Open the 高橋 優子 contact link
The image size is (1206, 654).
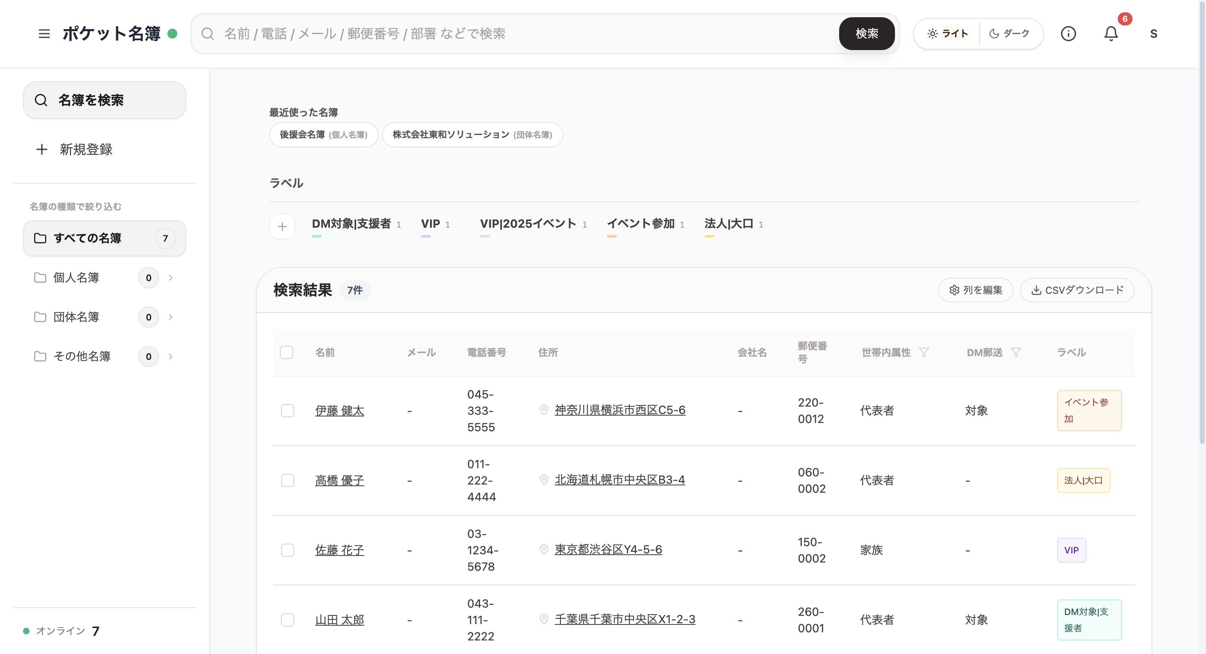pos(339,480)
